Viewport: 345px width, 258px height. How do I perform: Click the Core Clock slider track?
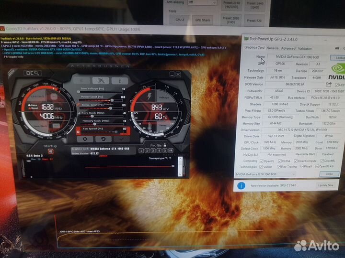pos(102,116)
